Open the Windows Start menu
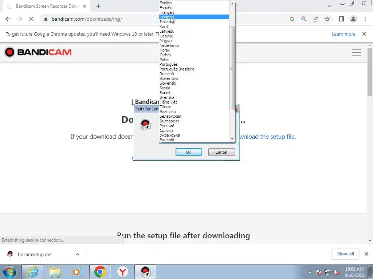Image resolution: width=373 pixels, height=279 pixels. point(10,272)
